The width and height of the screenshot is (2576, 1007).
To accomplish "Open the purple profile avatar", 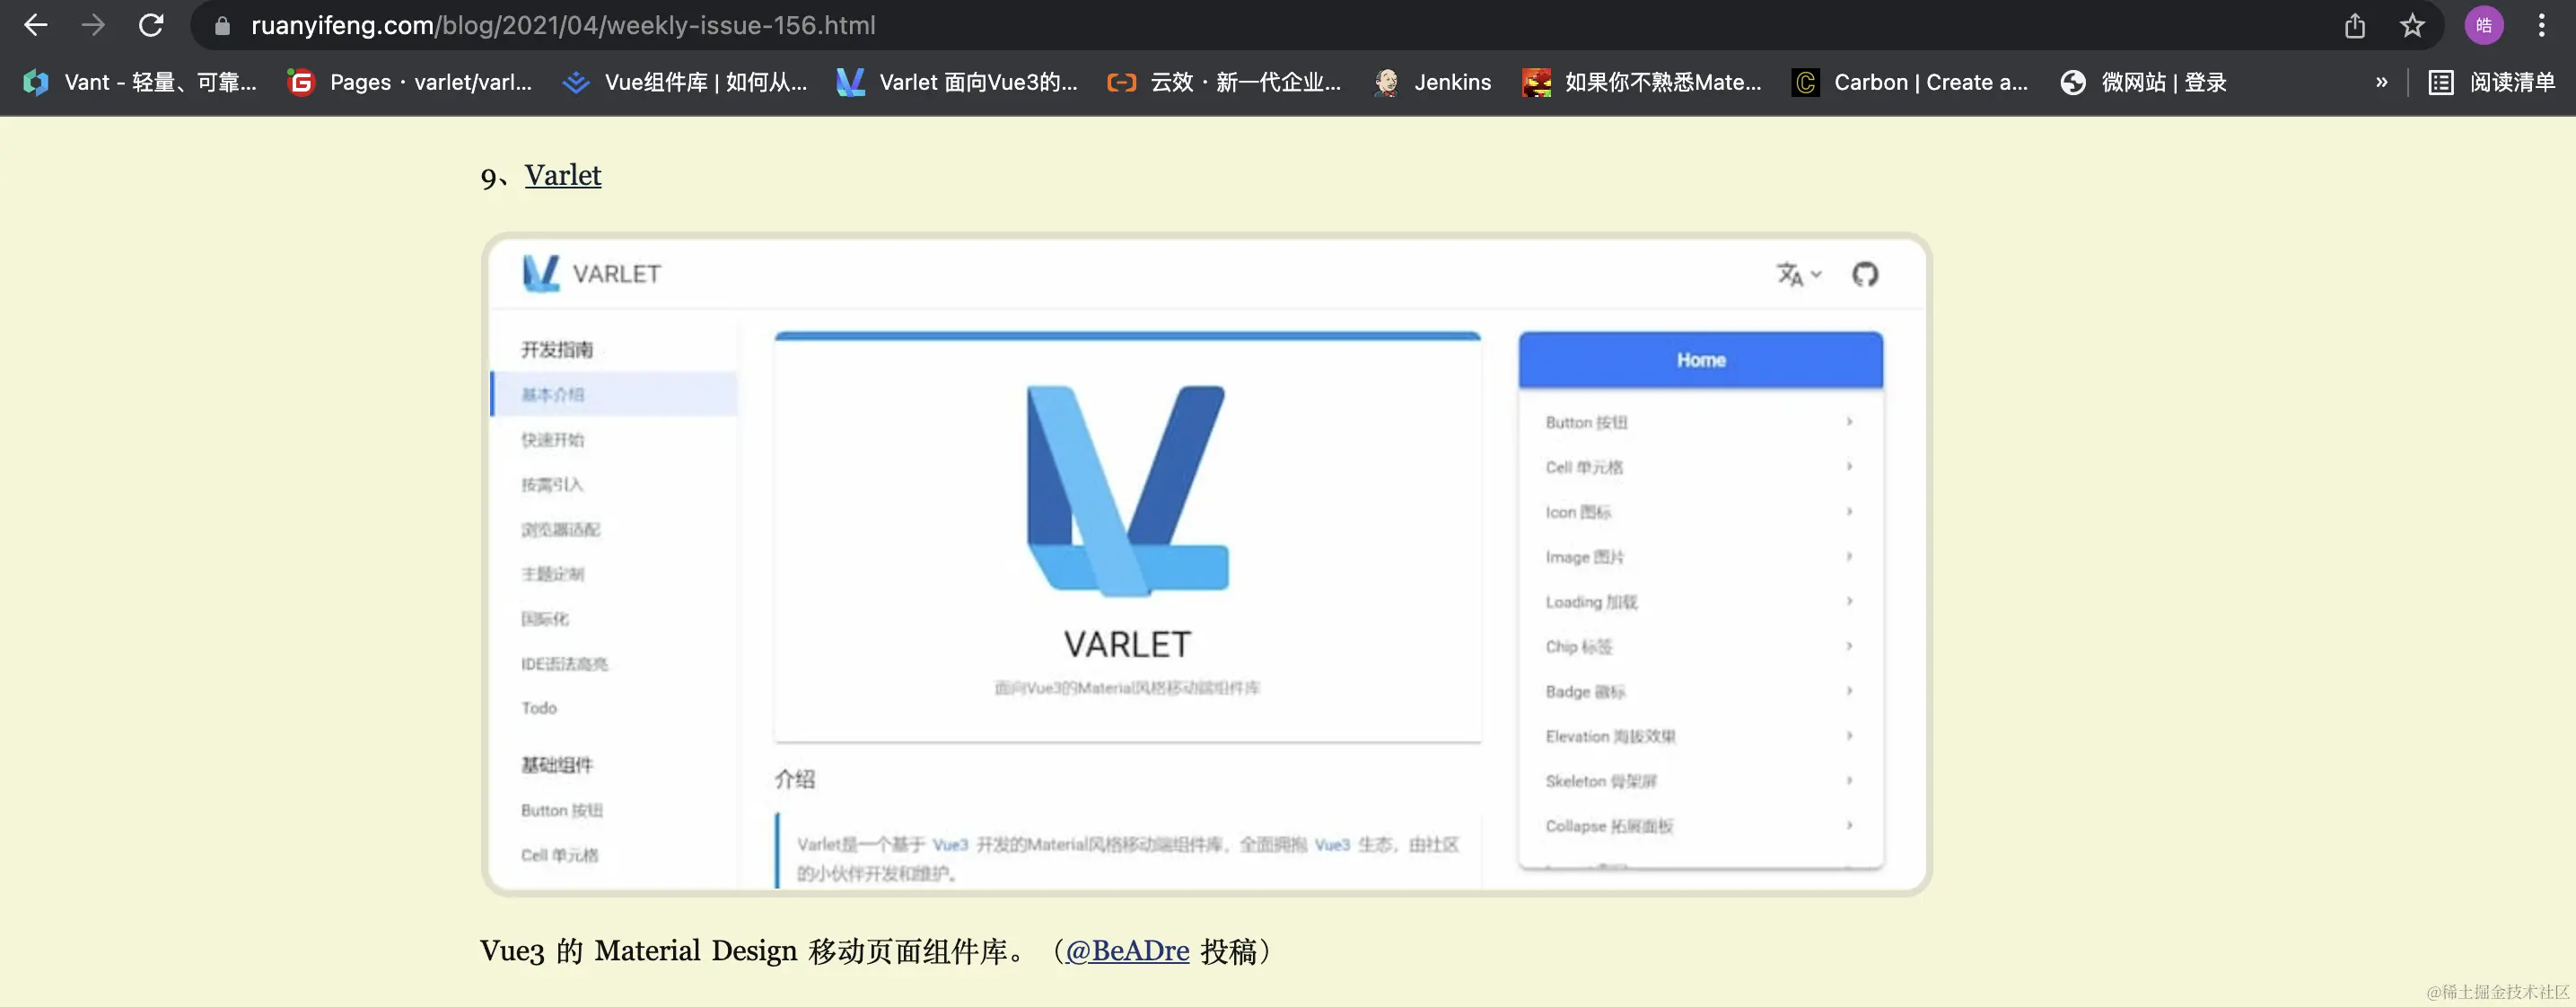I will click(2483, 25).
